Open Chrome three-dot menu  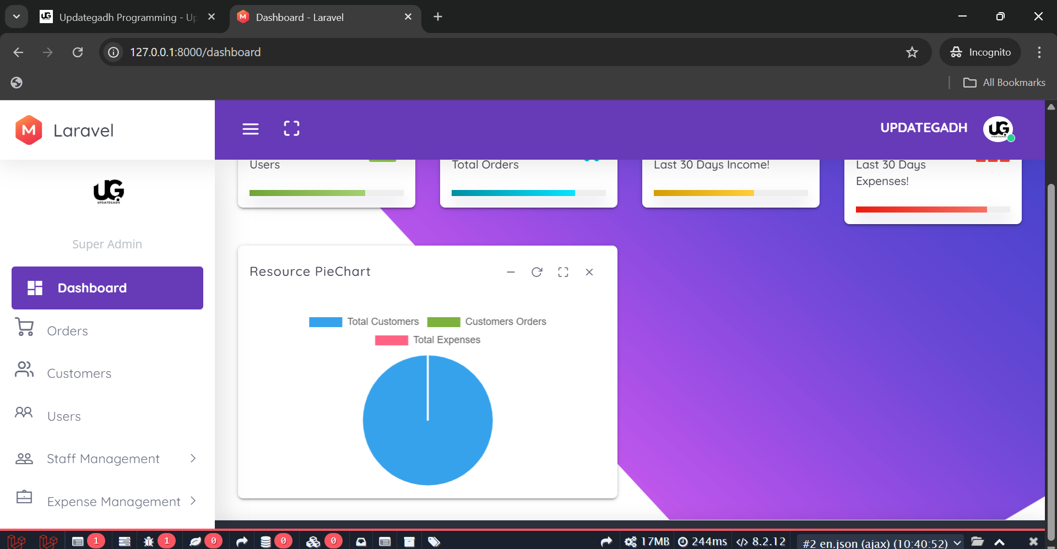1039,52
